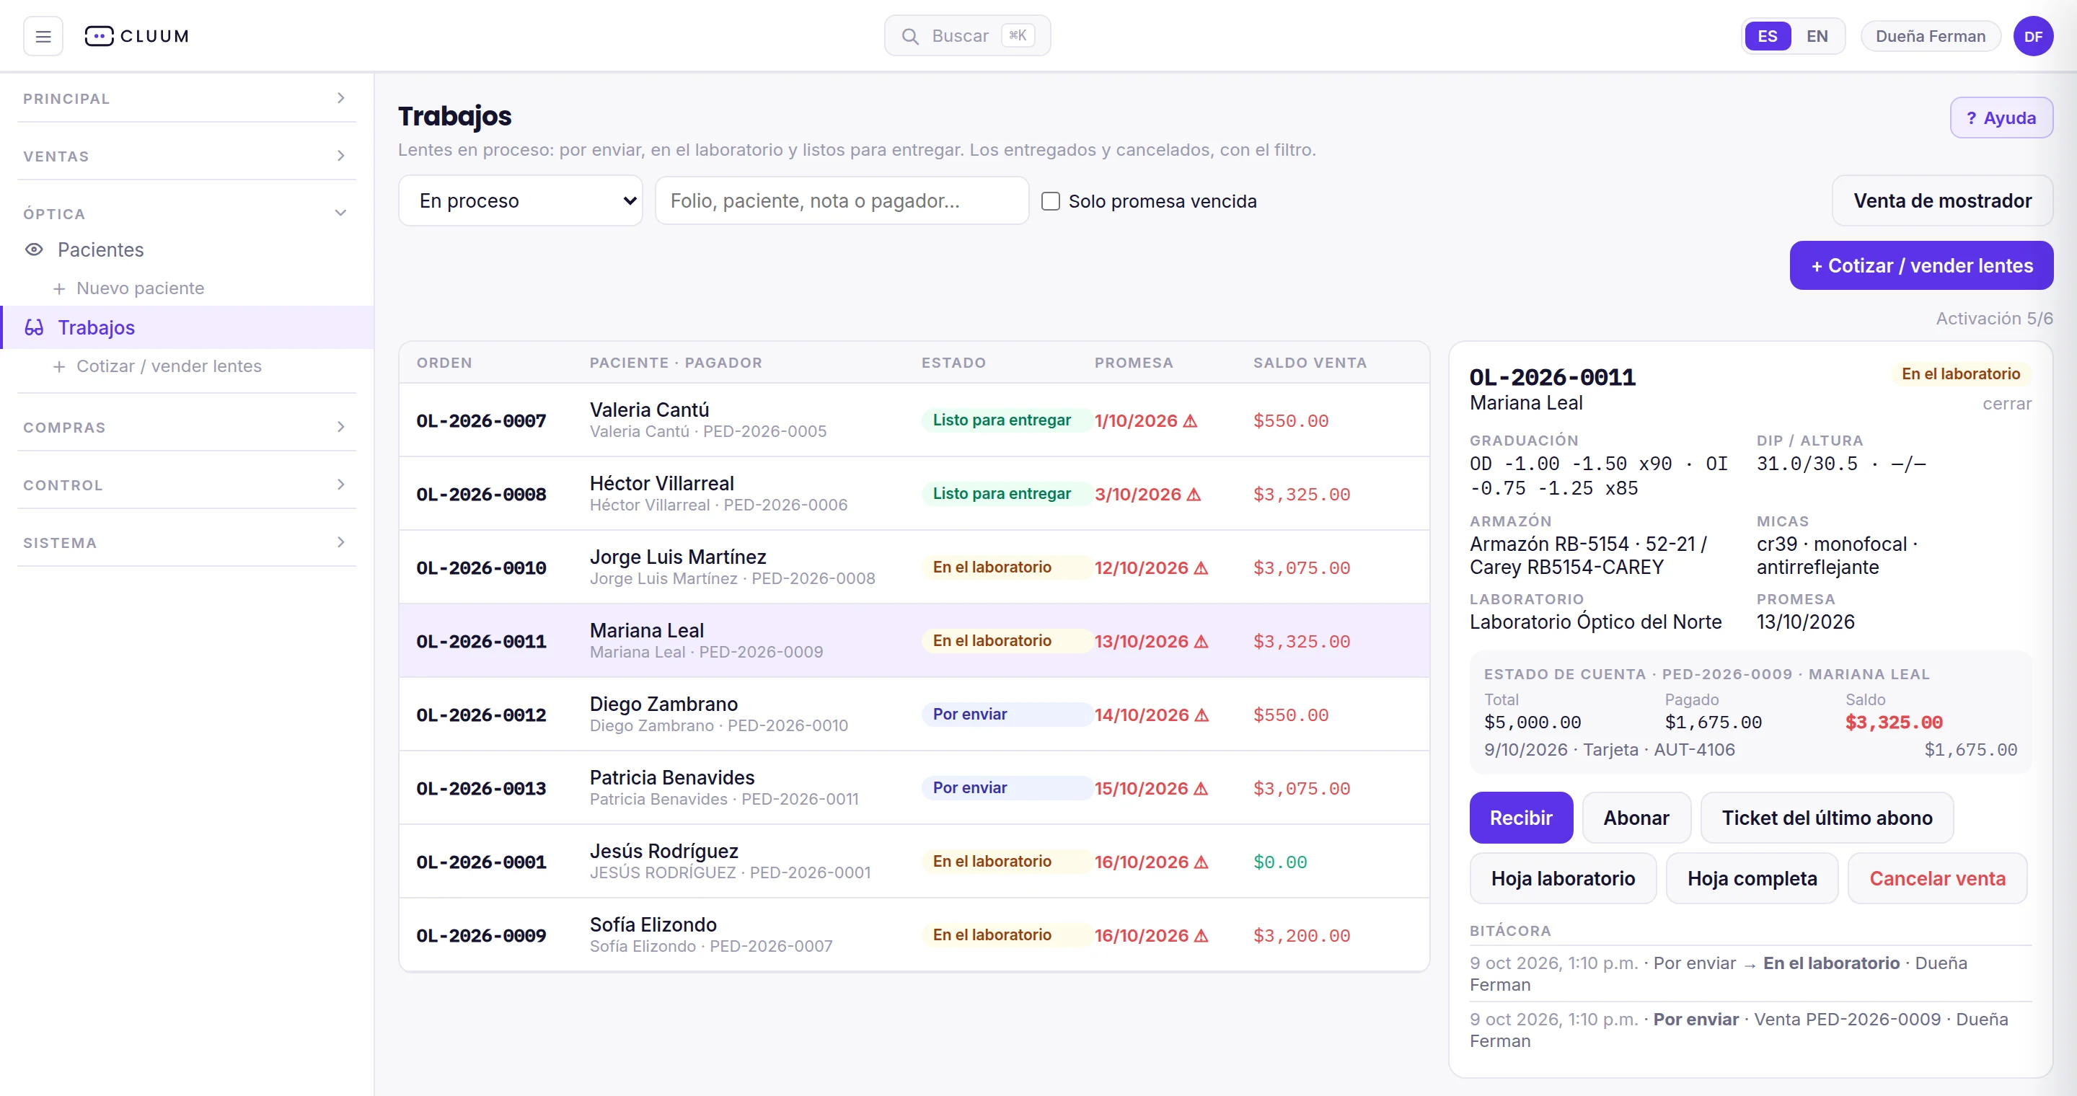Click the Pacientes eye icon

pos(34,249)
